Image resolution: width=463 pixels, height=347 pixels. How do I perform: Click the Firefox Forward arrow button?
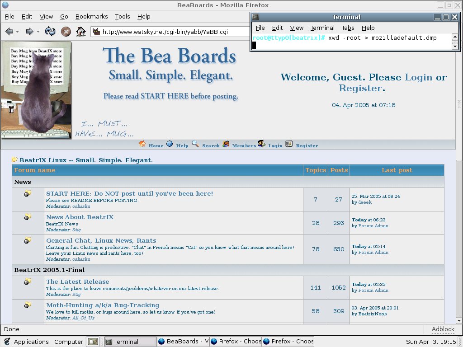pos(29,31)
